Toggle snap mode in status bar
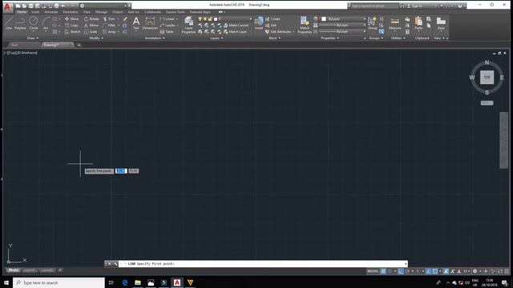Screen dimensions: 513x288 coord(390,271)
